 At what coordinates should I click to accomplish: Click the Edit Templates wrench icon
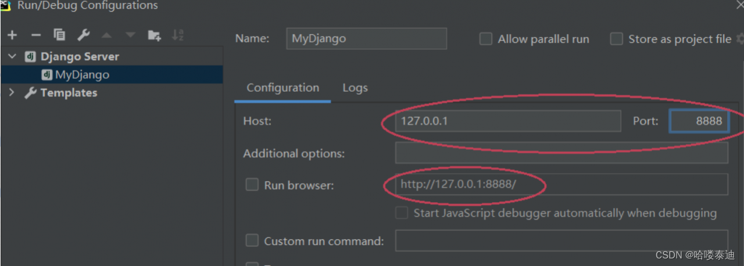click(x=84, y=35)
